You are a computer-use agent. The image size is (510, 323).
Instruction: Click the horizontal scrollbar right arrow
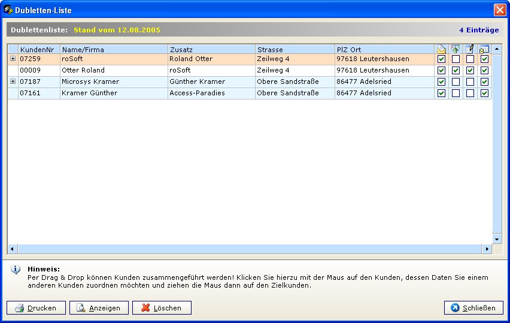[487, 249]
